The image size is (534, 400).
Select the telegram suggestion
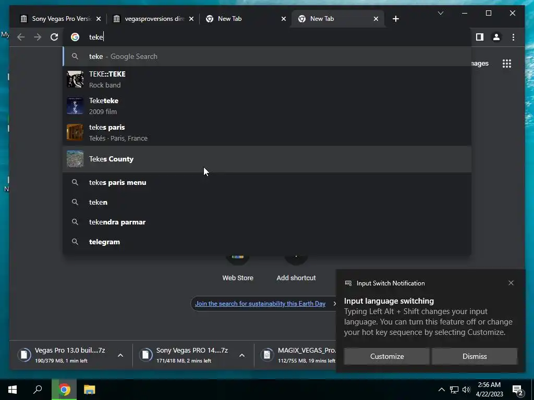268,242
